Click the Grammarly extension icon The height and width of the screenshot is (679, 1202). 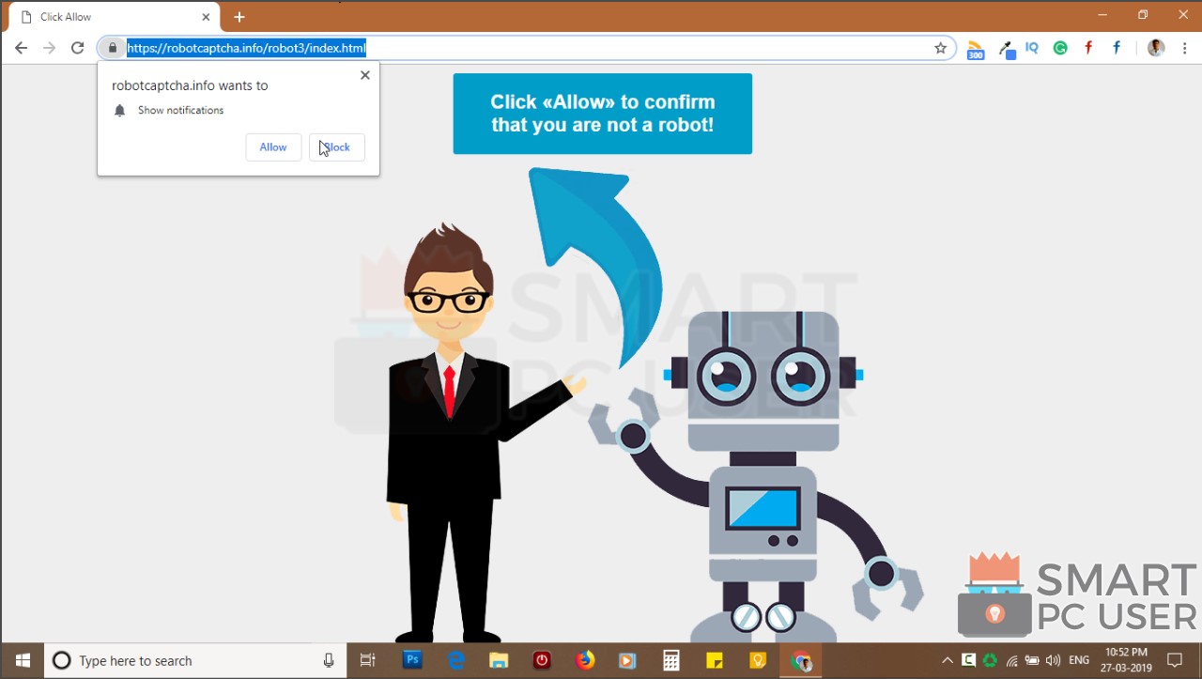(1059, 48)
